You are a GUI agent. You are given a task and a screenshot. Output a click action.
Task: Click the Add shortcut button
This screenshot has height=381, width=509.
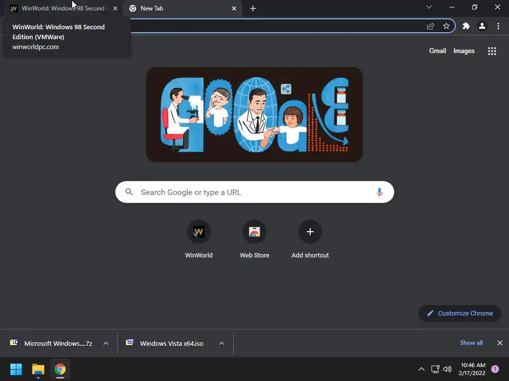coord(310,240)
